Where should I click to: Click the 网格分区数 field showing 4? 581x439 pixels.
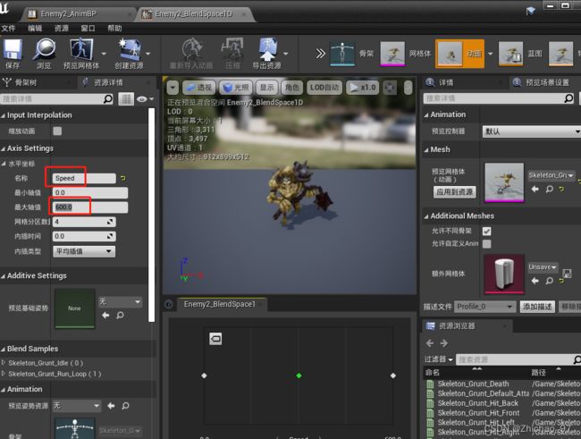[84, 222]
